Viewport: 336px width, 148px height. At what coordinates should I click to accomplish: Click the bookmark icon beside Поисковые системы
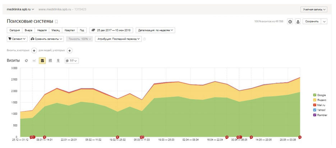tap(56, 22)
